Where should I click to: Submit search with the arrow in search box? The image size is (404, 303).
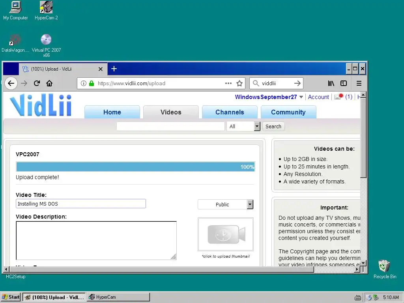(297, 83)
